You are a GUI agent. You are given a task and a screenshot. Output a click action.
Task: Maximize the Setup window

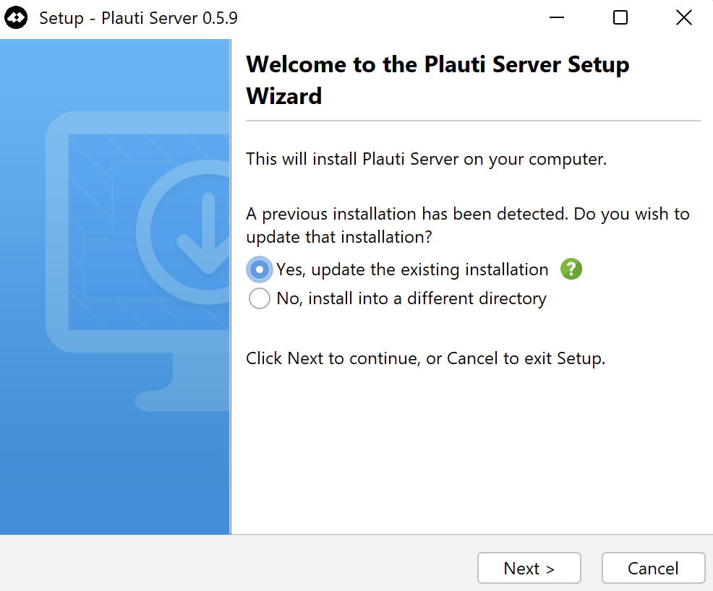coord(620,18)
